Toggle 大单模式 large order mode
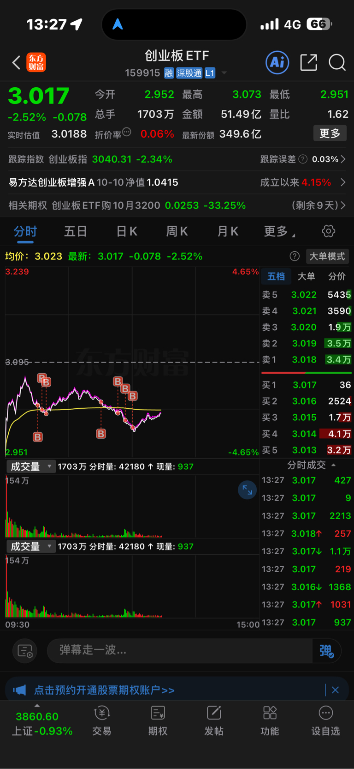This screenshot has width=354, height=769. [x=327, y=256]
